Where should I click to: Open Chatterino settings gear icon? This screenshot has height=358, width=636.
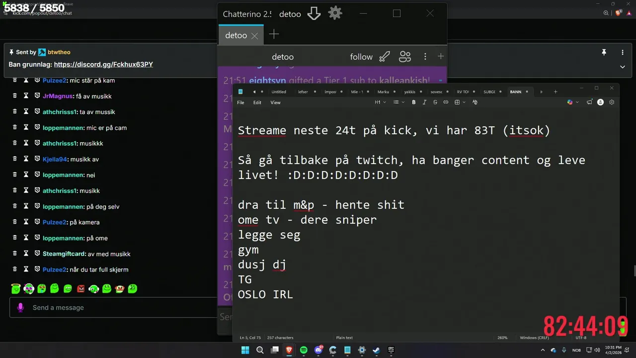tap(335, 13)
